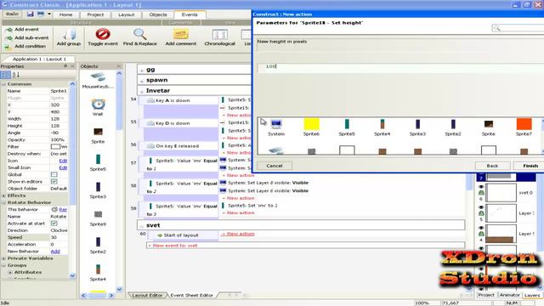Click the Objects panel horizontal scrollbar

(x=99, y=296)
